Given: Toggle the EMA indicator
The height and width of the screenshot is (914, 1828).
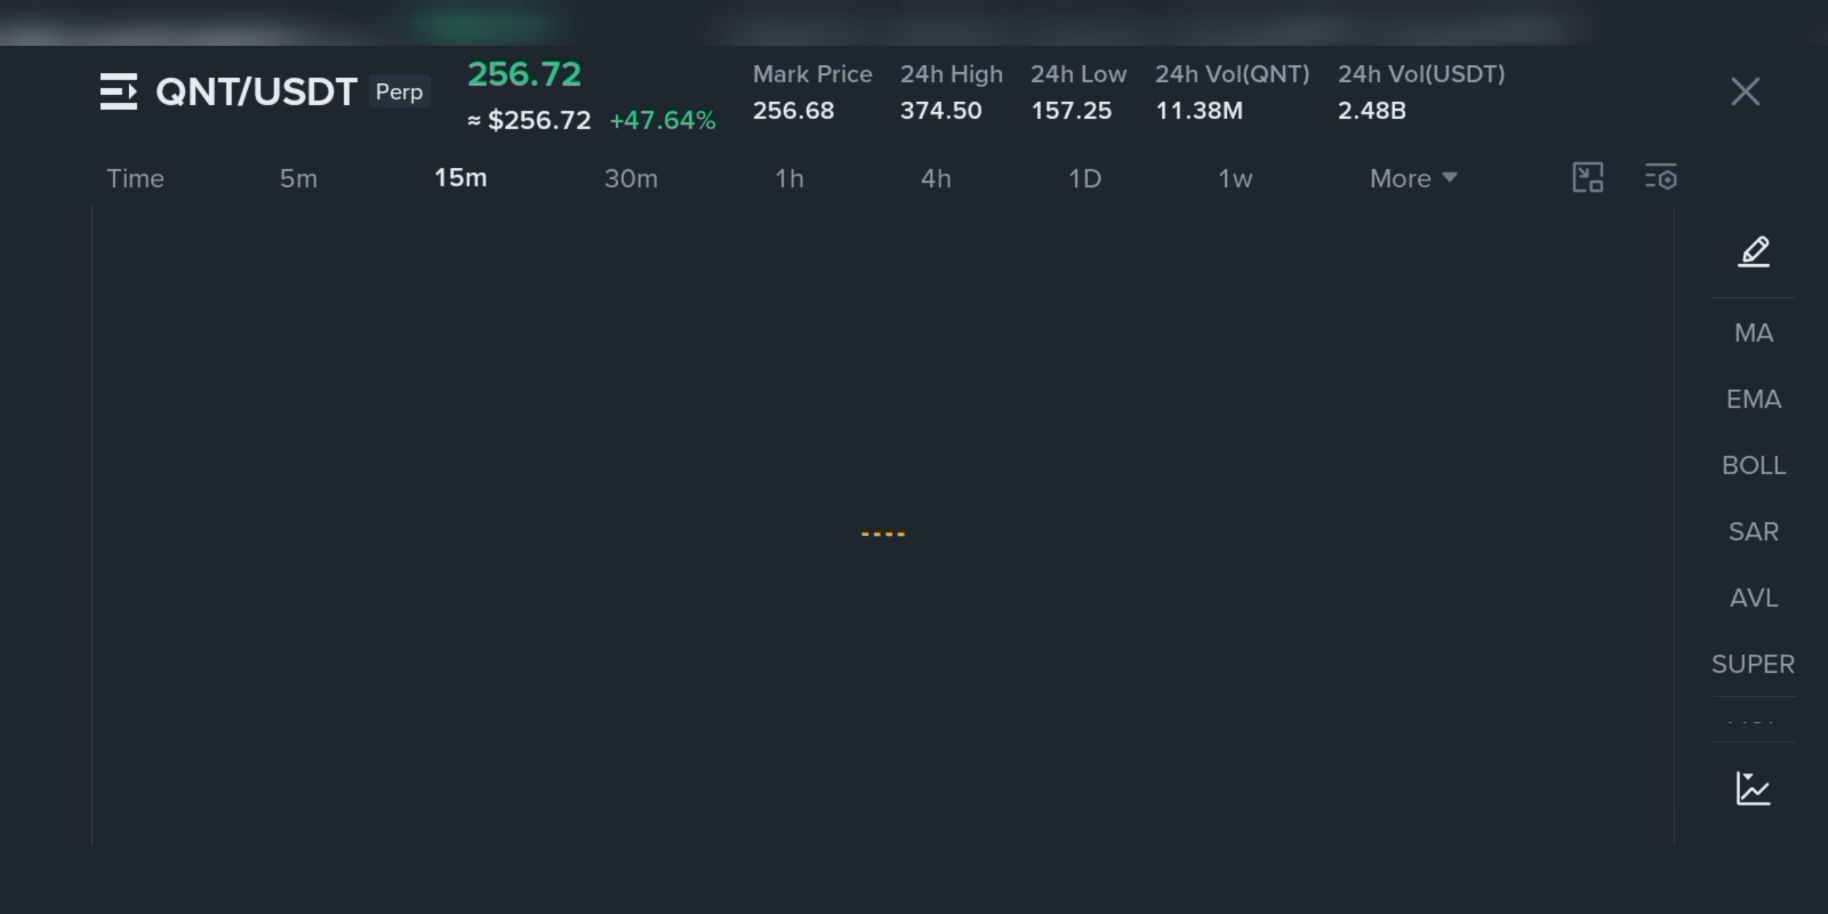Looking at the screenshot, I should [1754, 399].
